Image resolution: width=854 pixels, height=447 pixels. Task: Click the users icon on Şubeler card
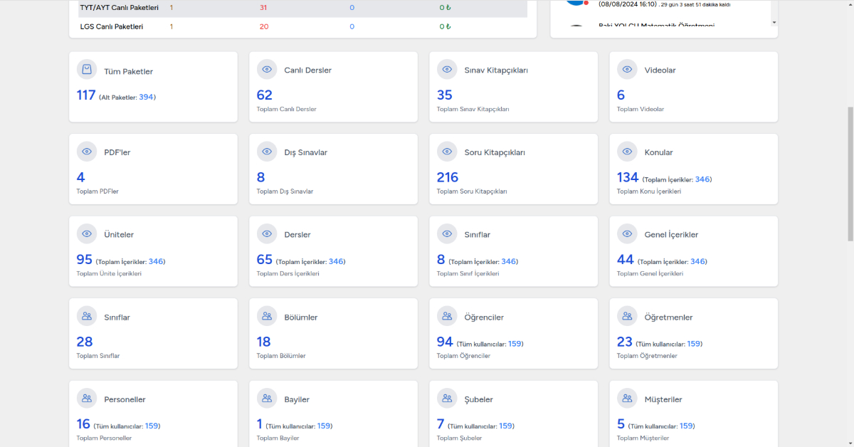pyautogui.click(x=447, y=399)
